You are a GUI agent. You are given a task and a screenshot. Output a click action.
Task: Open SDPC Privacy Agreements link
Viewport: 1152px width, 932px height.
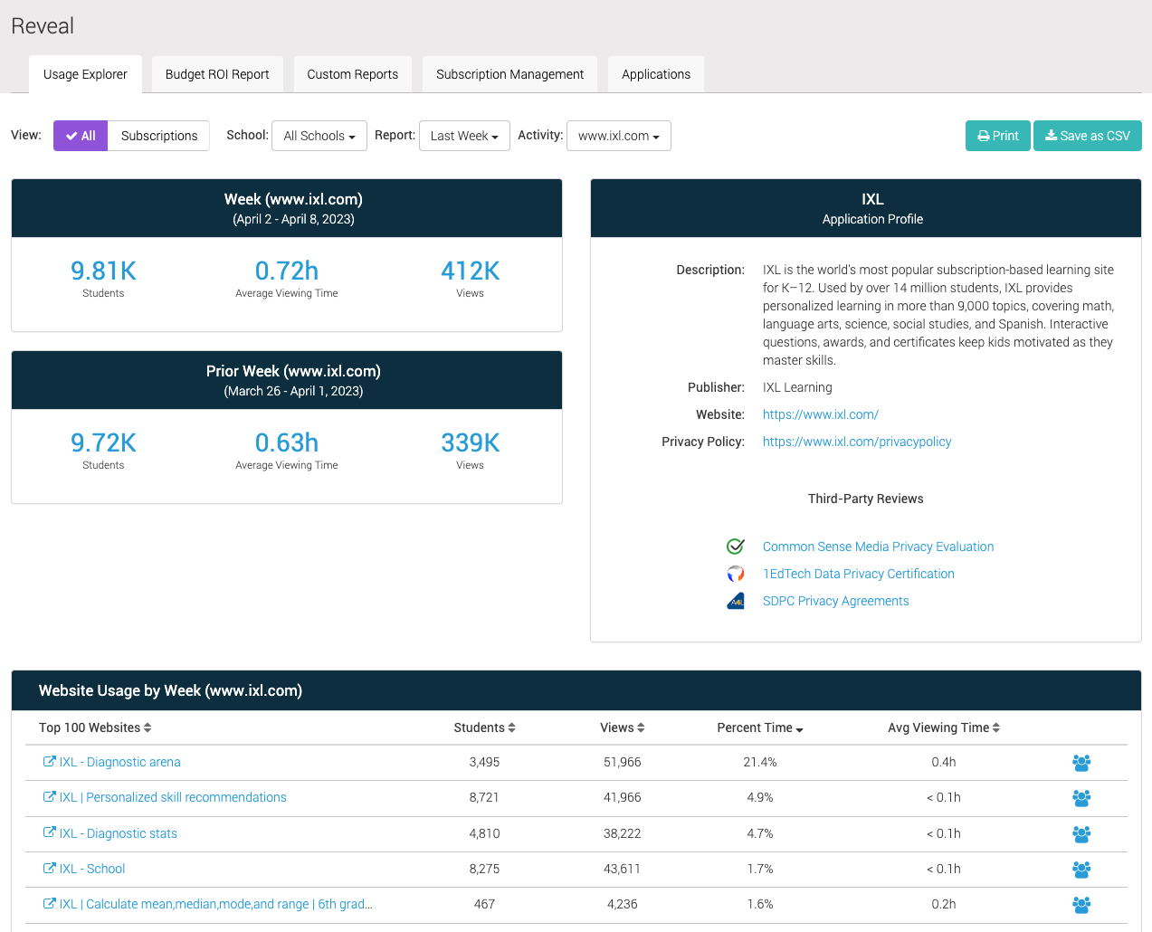[836, 601]
